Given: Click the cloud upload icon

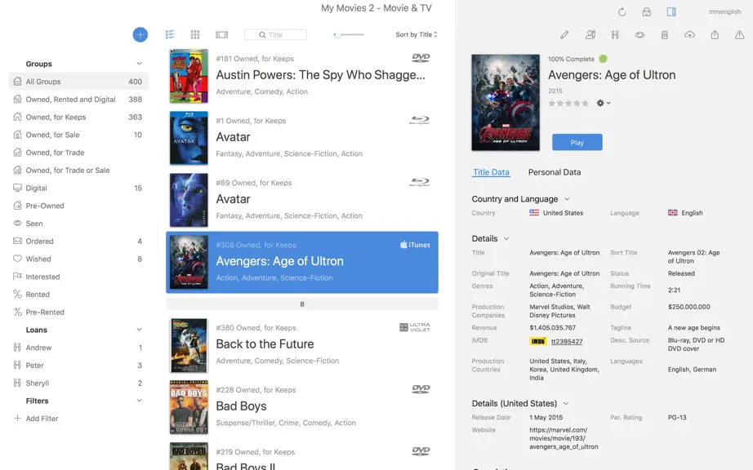Looking at the screenshot, I should click(x=689, y=34).
